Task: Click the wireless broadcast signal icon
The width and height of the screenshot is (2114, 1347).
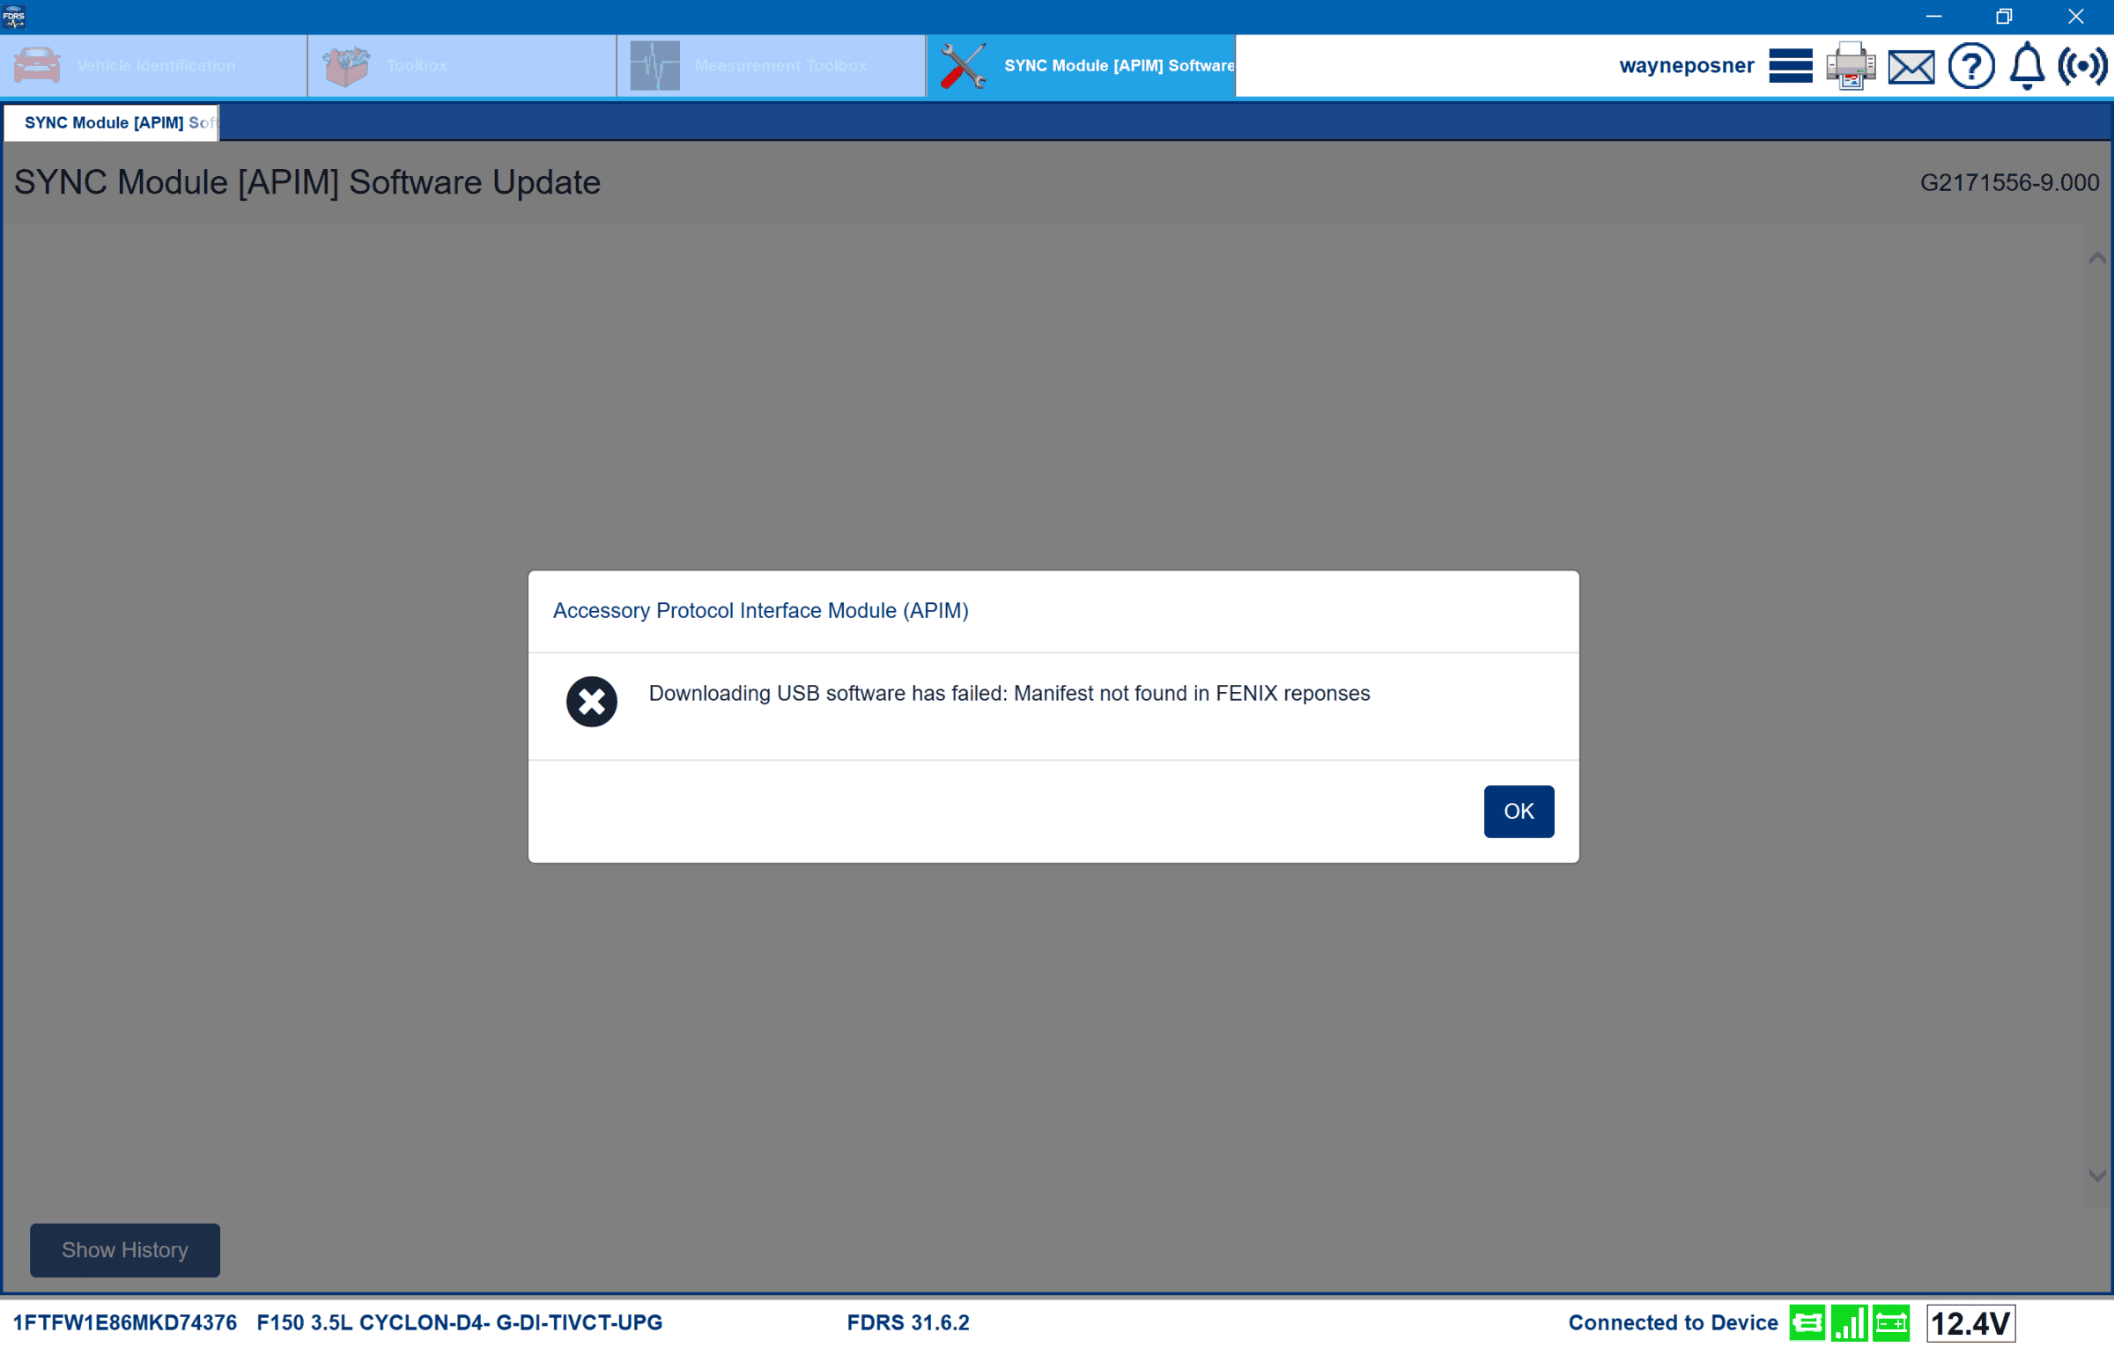Action: 2082,66
